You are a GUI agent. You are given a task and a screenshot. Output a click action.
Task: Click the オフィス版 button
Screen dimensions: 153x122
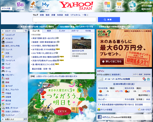click(x=7, y=8)
